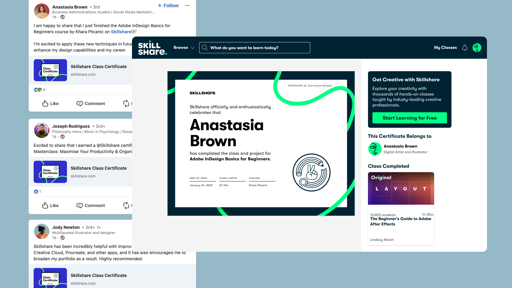Open certificate thumbnail in Joseph's post
Screen dimensions: 512x288
click(50, 172)
